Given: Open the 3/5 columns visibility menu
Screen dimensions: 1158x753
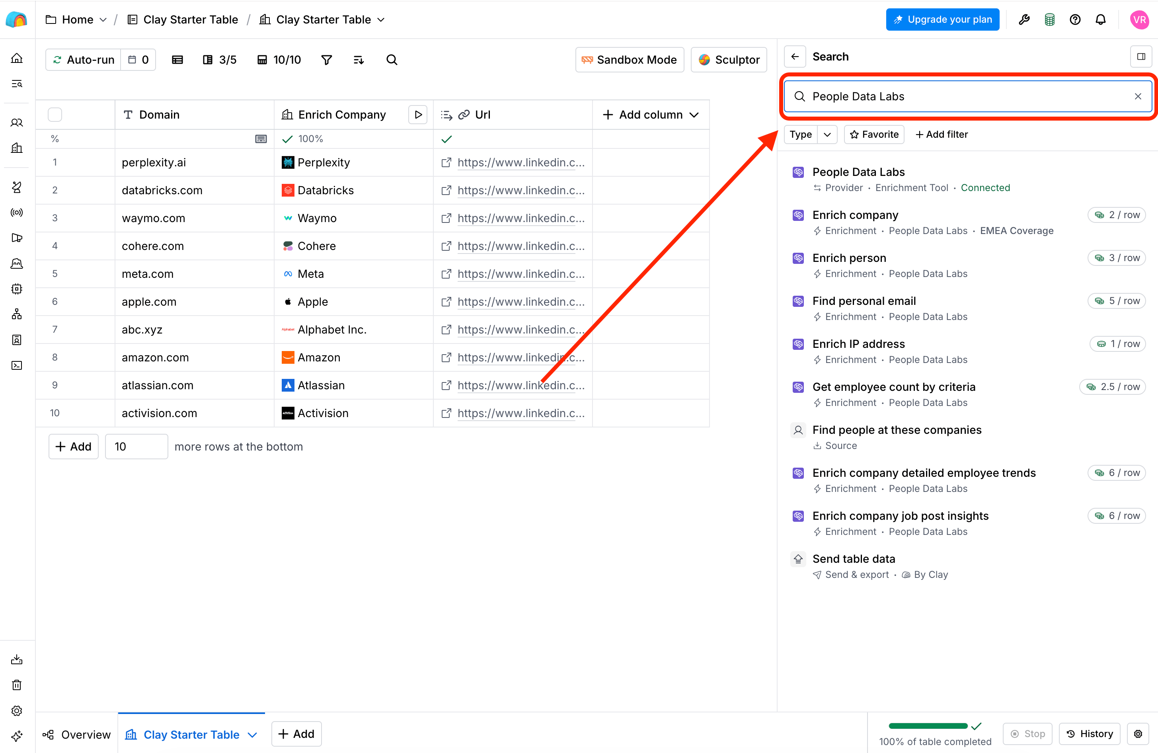Looking at the screenshot, I should click(219, 60).
